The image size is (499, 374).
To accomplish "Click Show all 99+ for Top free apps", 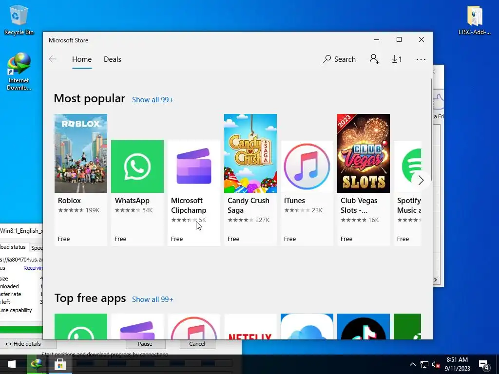I will 153,299.
